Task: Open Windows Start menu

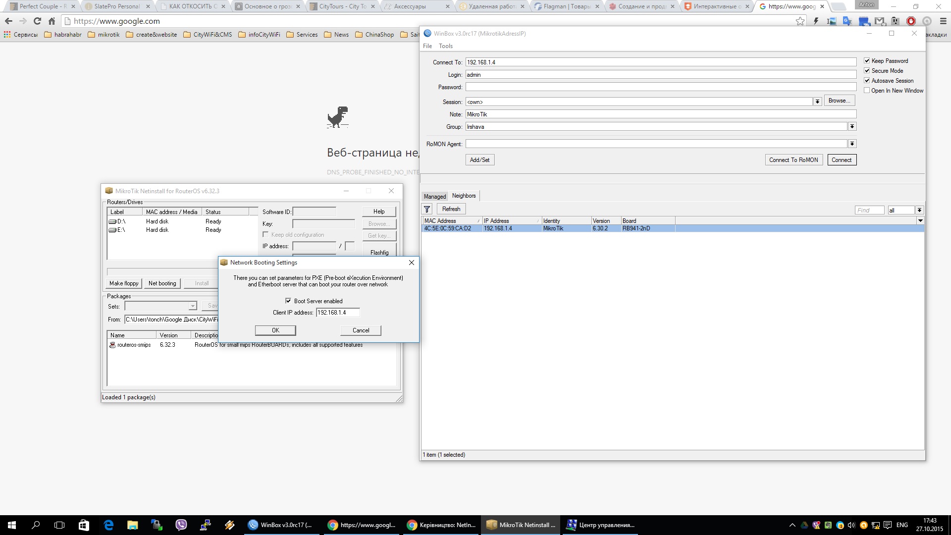Action: click(12, 525)
